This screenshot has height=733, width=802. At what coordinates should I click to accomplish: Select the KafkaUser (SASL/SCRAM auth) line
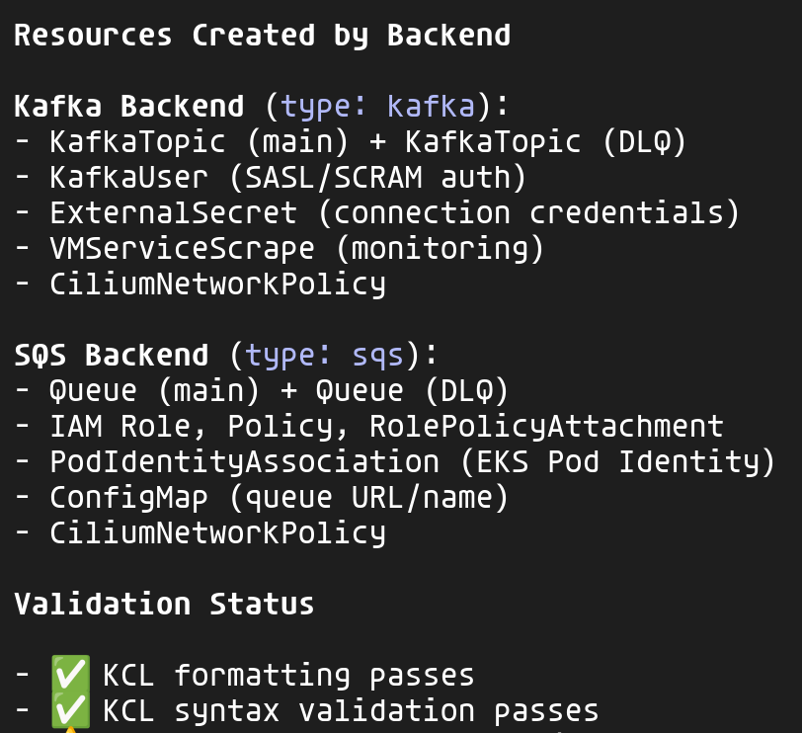coord(287,178)
